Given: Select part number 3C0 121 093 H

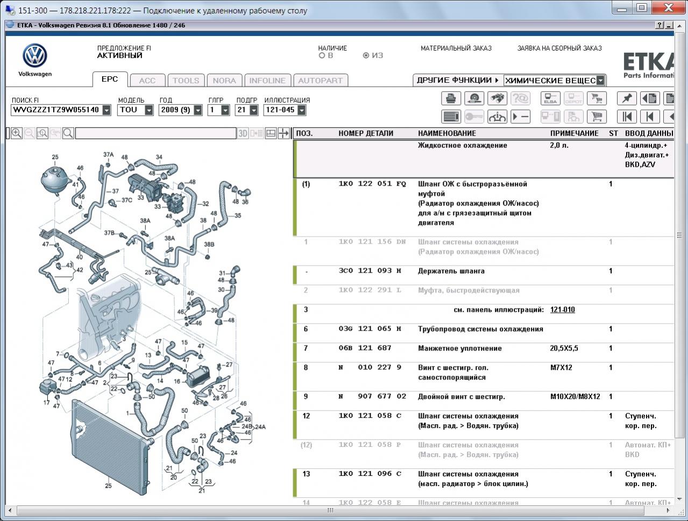Looking at the screenshot, I should [x=370, y=271].
